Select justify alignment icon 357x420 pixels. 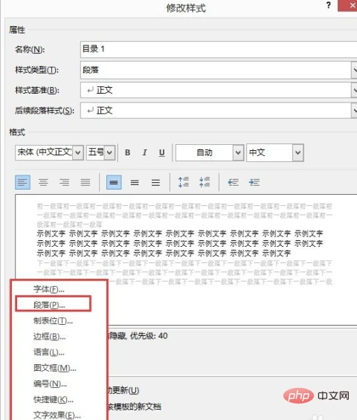coord(86,182)
